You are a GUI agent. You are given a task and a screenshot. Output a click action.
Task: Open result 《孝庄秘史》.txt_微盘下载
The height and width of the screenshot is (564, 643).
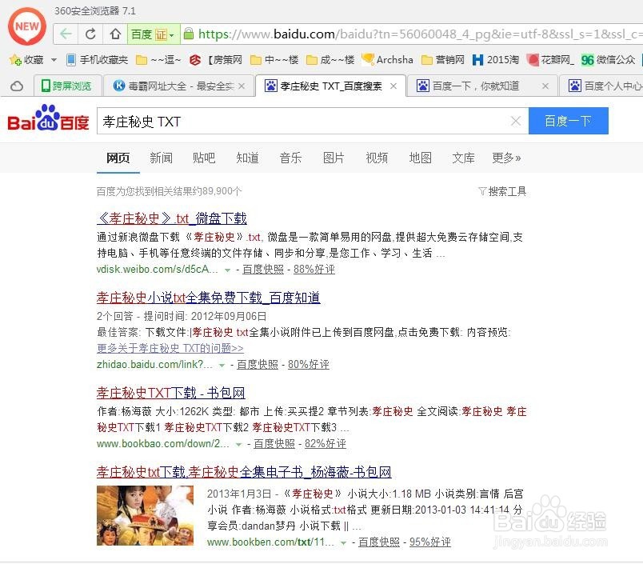172,218
